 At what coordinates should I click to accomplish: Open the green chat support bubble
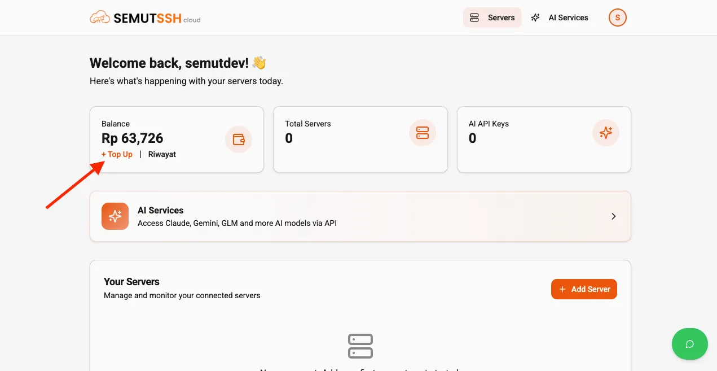[x=689, y=344]
